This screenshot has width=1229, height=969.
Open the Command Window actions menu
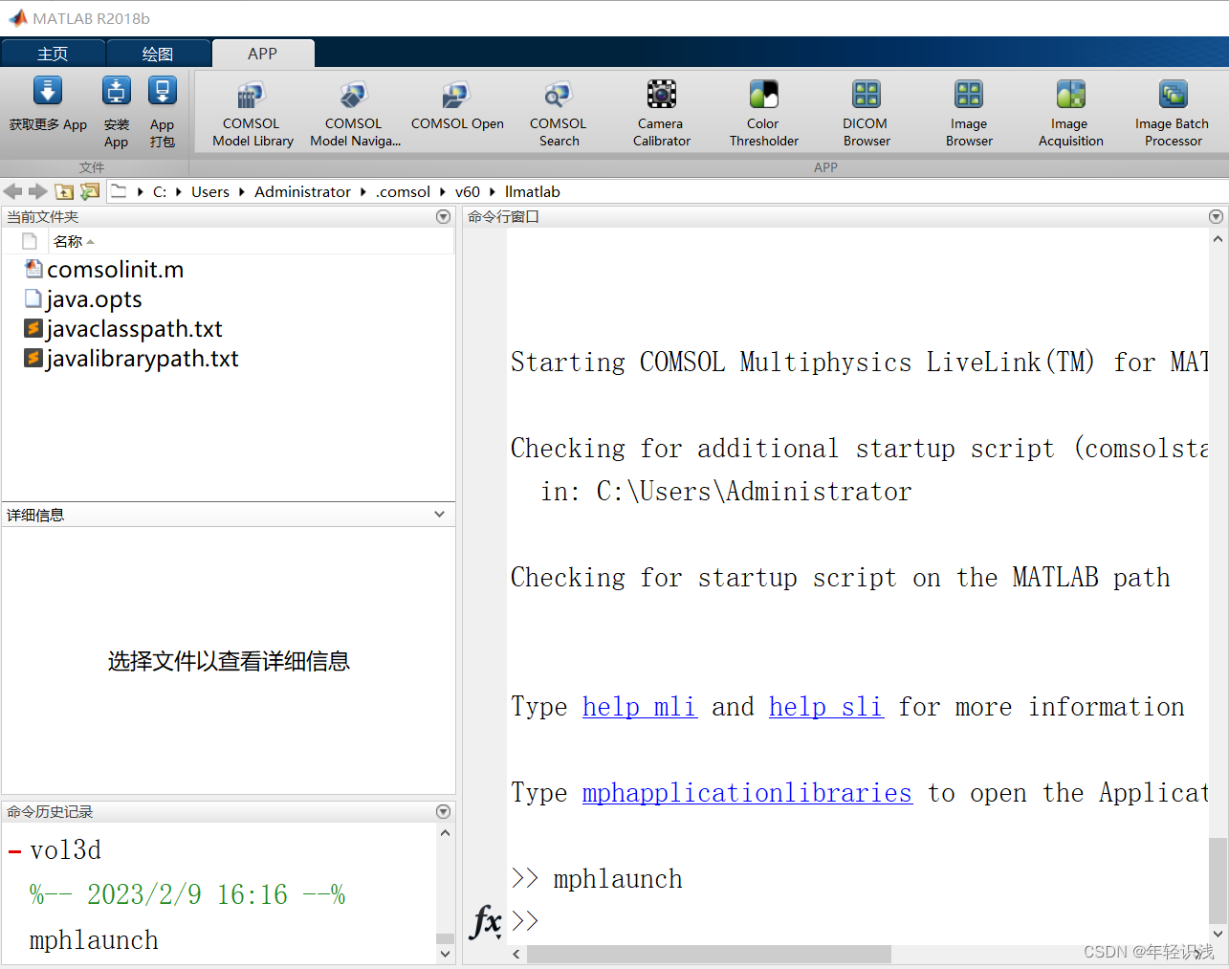pos(1216,216)
